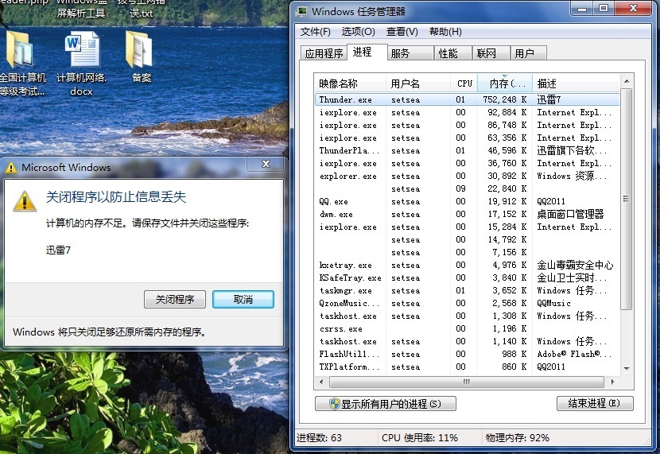
Task: Select the taskhost.exe row using 1,140 K
Action: pos(467,341)
